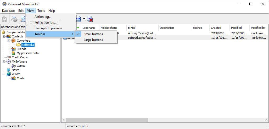
Task: Click the WWW globe icon
Action: pos(9,74)
